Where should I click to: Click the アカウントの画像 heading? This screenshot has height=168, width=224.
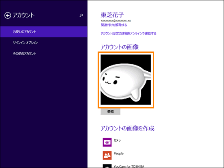[x=120, y=47]
